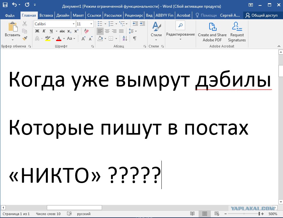283x218 pixels.
Task: Expand font color dropdown arrow
Action: pos(64,38)
